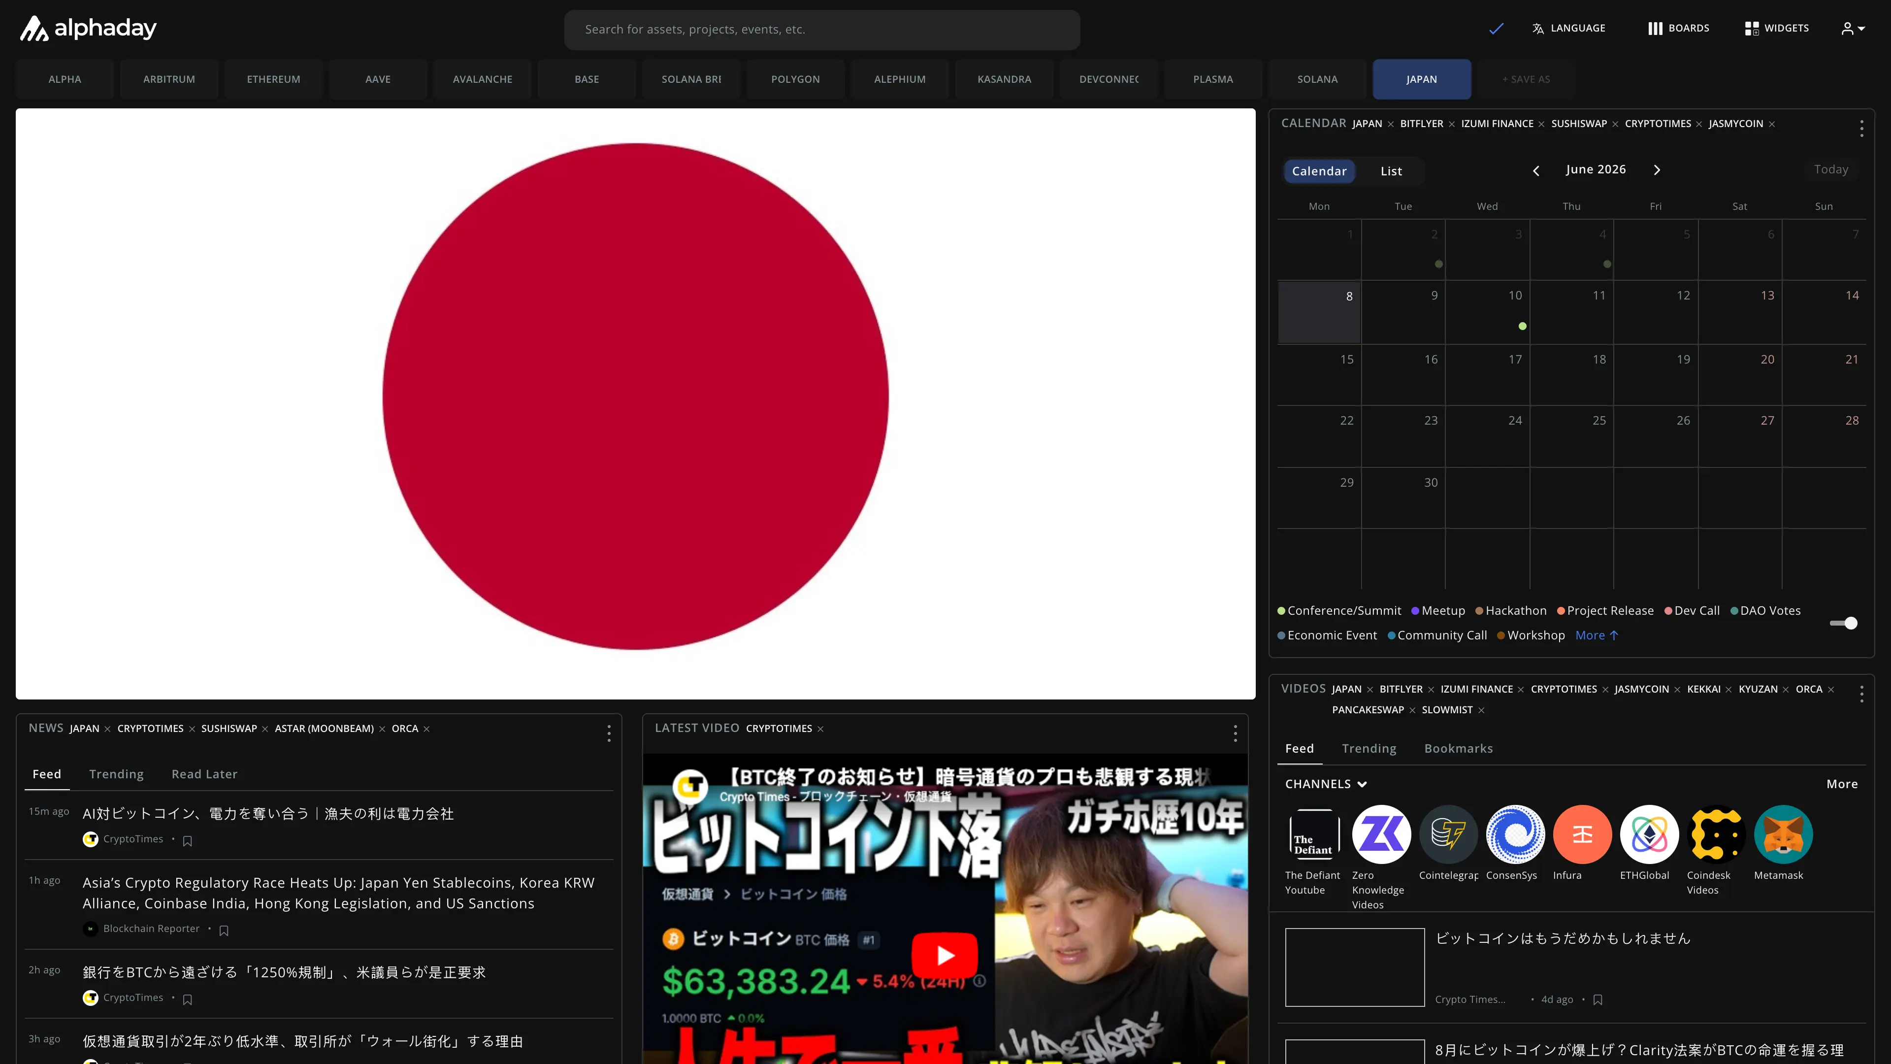The width and height of the screenshot is (1891, 1064).
Task: Toggle Hackathon event filter
Action: pyautogui.click(x=1511, y=611)
